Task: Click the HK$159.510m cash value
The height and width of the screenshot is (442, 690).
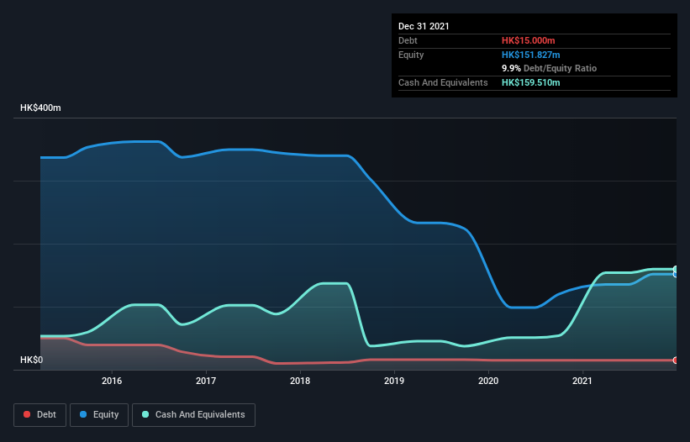Action: [x=530, y=82]
